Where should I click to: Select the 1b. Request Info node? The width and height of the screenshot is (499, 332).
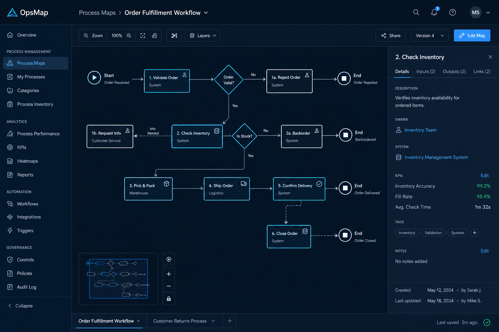pos(110,136)
